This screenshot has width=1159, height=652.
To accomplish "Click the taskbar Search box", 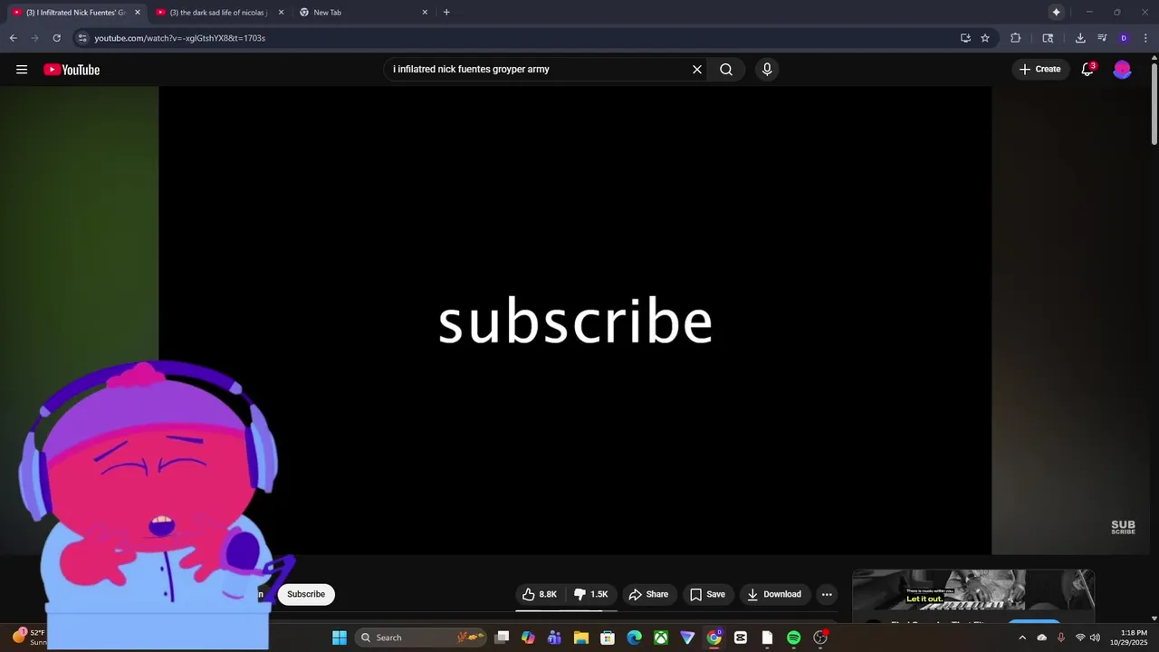I will [x=421, y=638].
